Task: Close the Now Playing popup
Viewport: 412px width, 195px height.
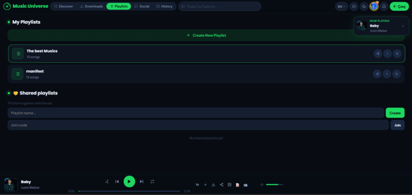Action: pos(403,26)
